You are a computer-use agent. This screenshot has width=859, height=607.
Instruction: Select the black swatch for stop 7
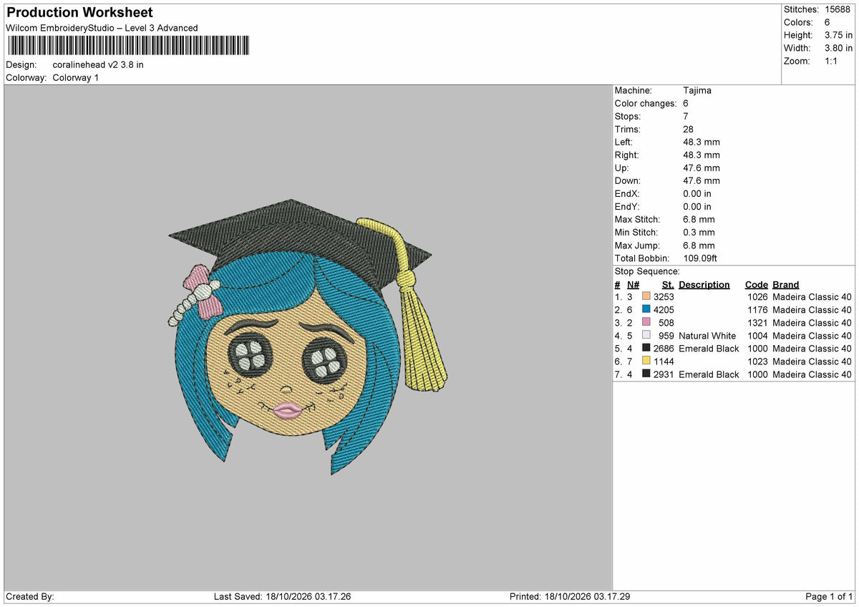[x=646, y=374]
